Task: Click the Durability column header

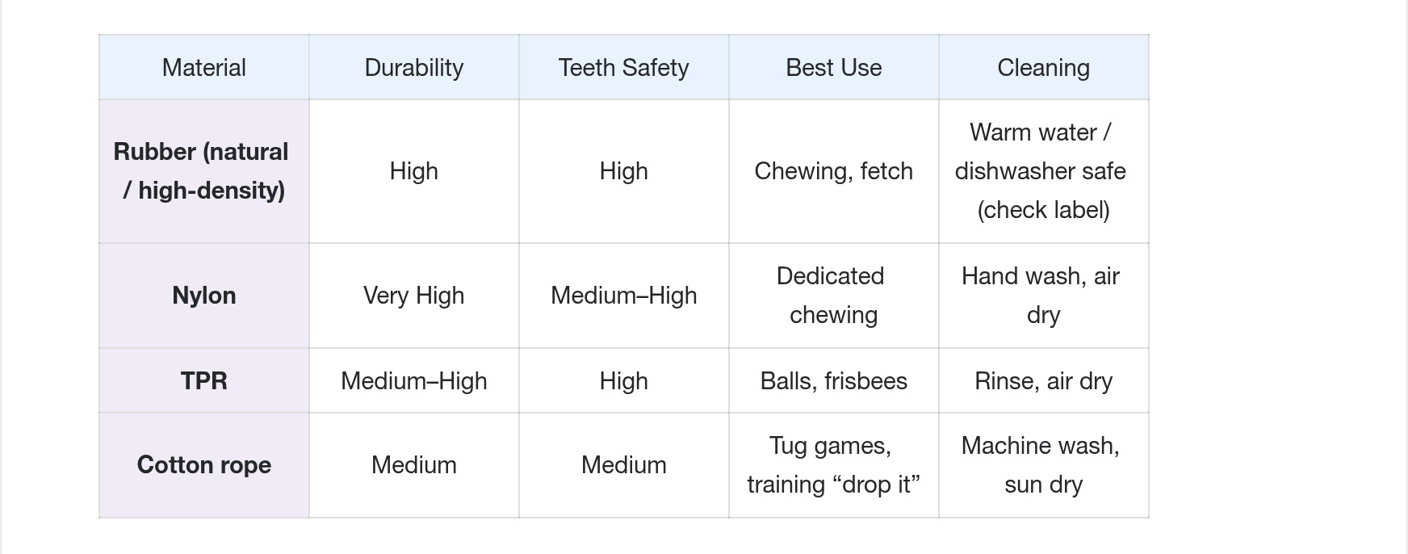Action: (x=413, y=68)
